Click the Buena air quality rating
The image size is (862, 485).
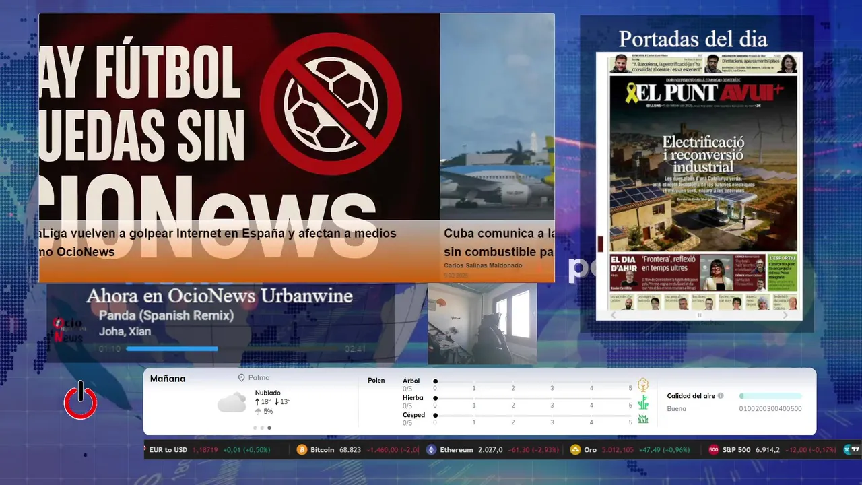677,409
